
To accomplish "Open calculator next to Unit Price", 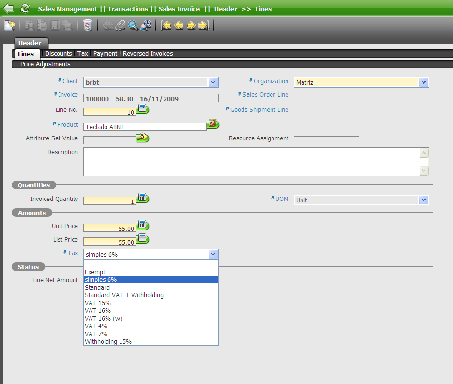I will click(143, 225).
